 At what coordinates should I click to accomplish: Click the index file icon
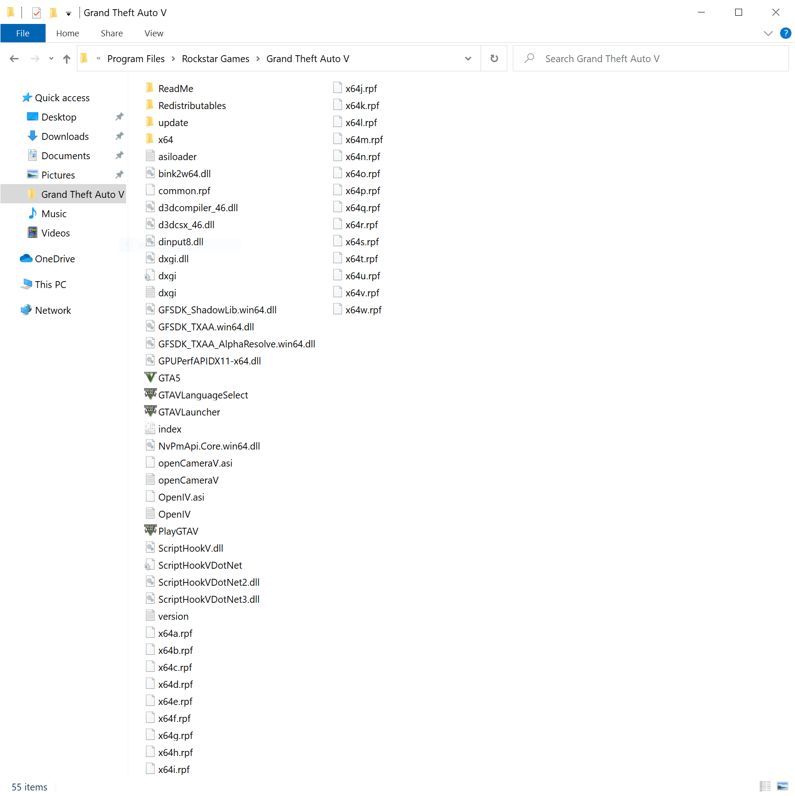150,429
